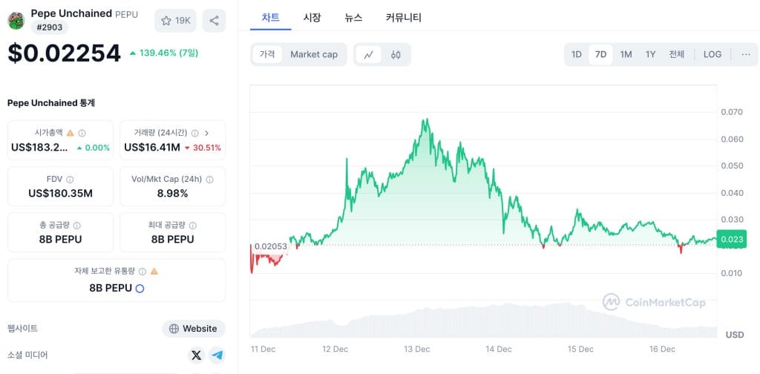The height and width of the screenshot is (374, 760).
Task: Open the Telegram social media link
Action: pyautogui.click(x=217, y=355)
